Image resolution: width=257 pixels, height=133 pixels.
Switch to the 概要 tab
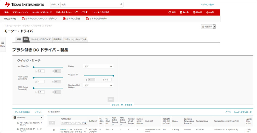point(19,40)
